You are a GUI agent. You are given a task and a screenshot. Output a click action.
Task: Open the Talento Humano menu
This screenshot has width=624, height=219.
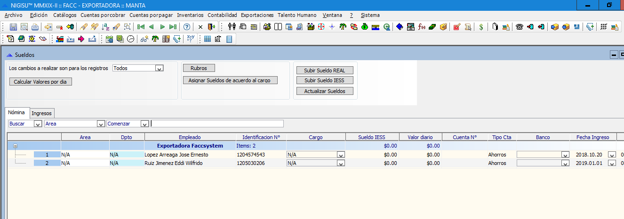click(x=297, y=15)
